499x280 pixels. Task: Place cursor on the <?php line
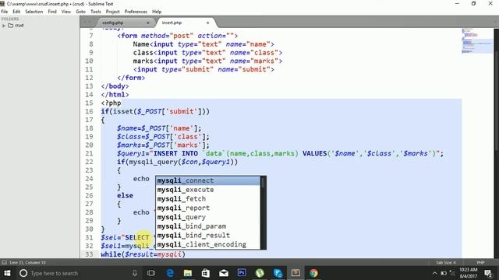tap(111, 103)
